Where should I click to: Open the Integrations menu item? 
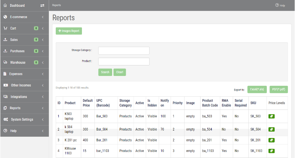point(19,97)
